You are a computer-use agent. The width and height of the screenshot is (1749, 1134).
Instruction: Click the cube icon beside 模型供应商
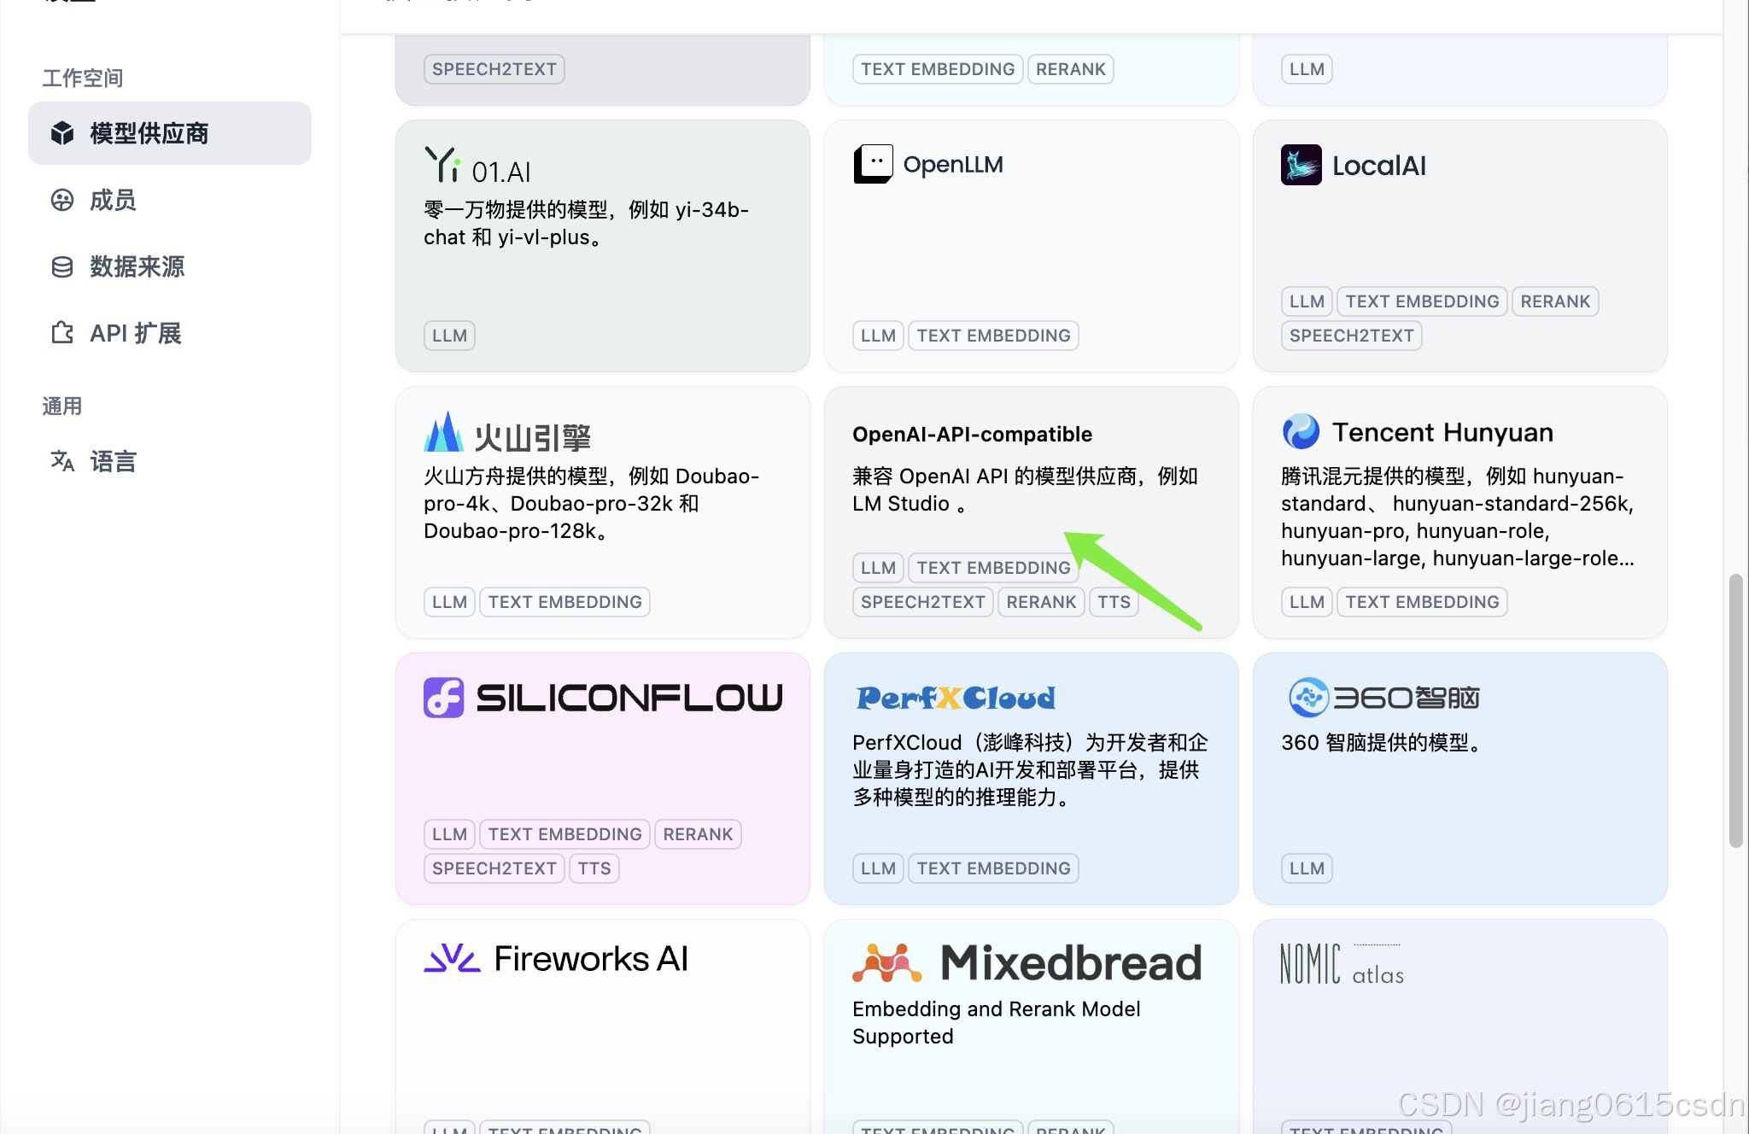point(62,133)
